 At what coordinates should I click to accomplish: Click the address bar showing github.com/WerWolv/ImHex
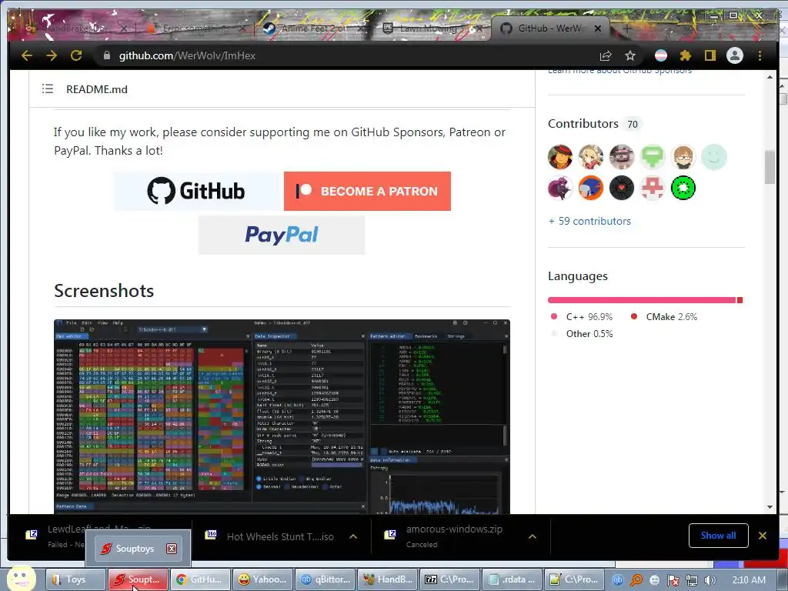coord(347,55)
